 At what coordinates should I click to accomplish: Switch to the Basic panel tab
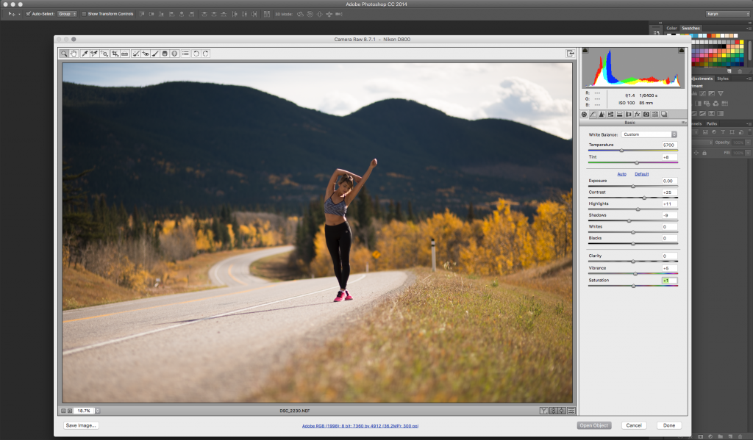click(x=584, y=114)
